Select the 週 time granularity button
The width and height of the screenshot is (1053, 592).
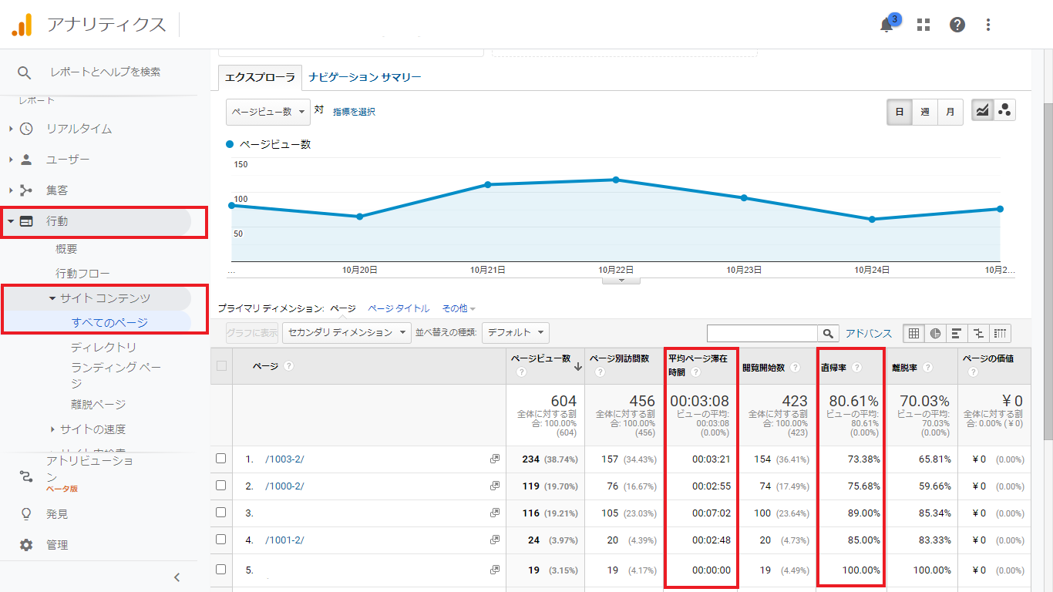click(924, 112)
